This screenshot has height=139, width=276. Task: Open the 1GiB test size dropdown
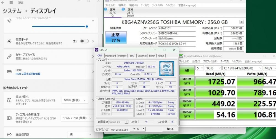tap(213, 68)
